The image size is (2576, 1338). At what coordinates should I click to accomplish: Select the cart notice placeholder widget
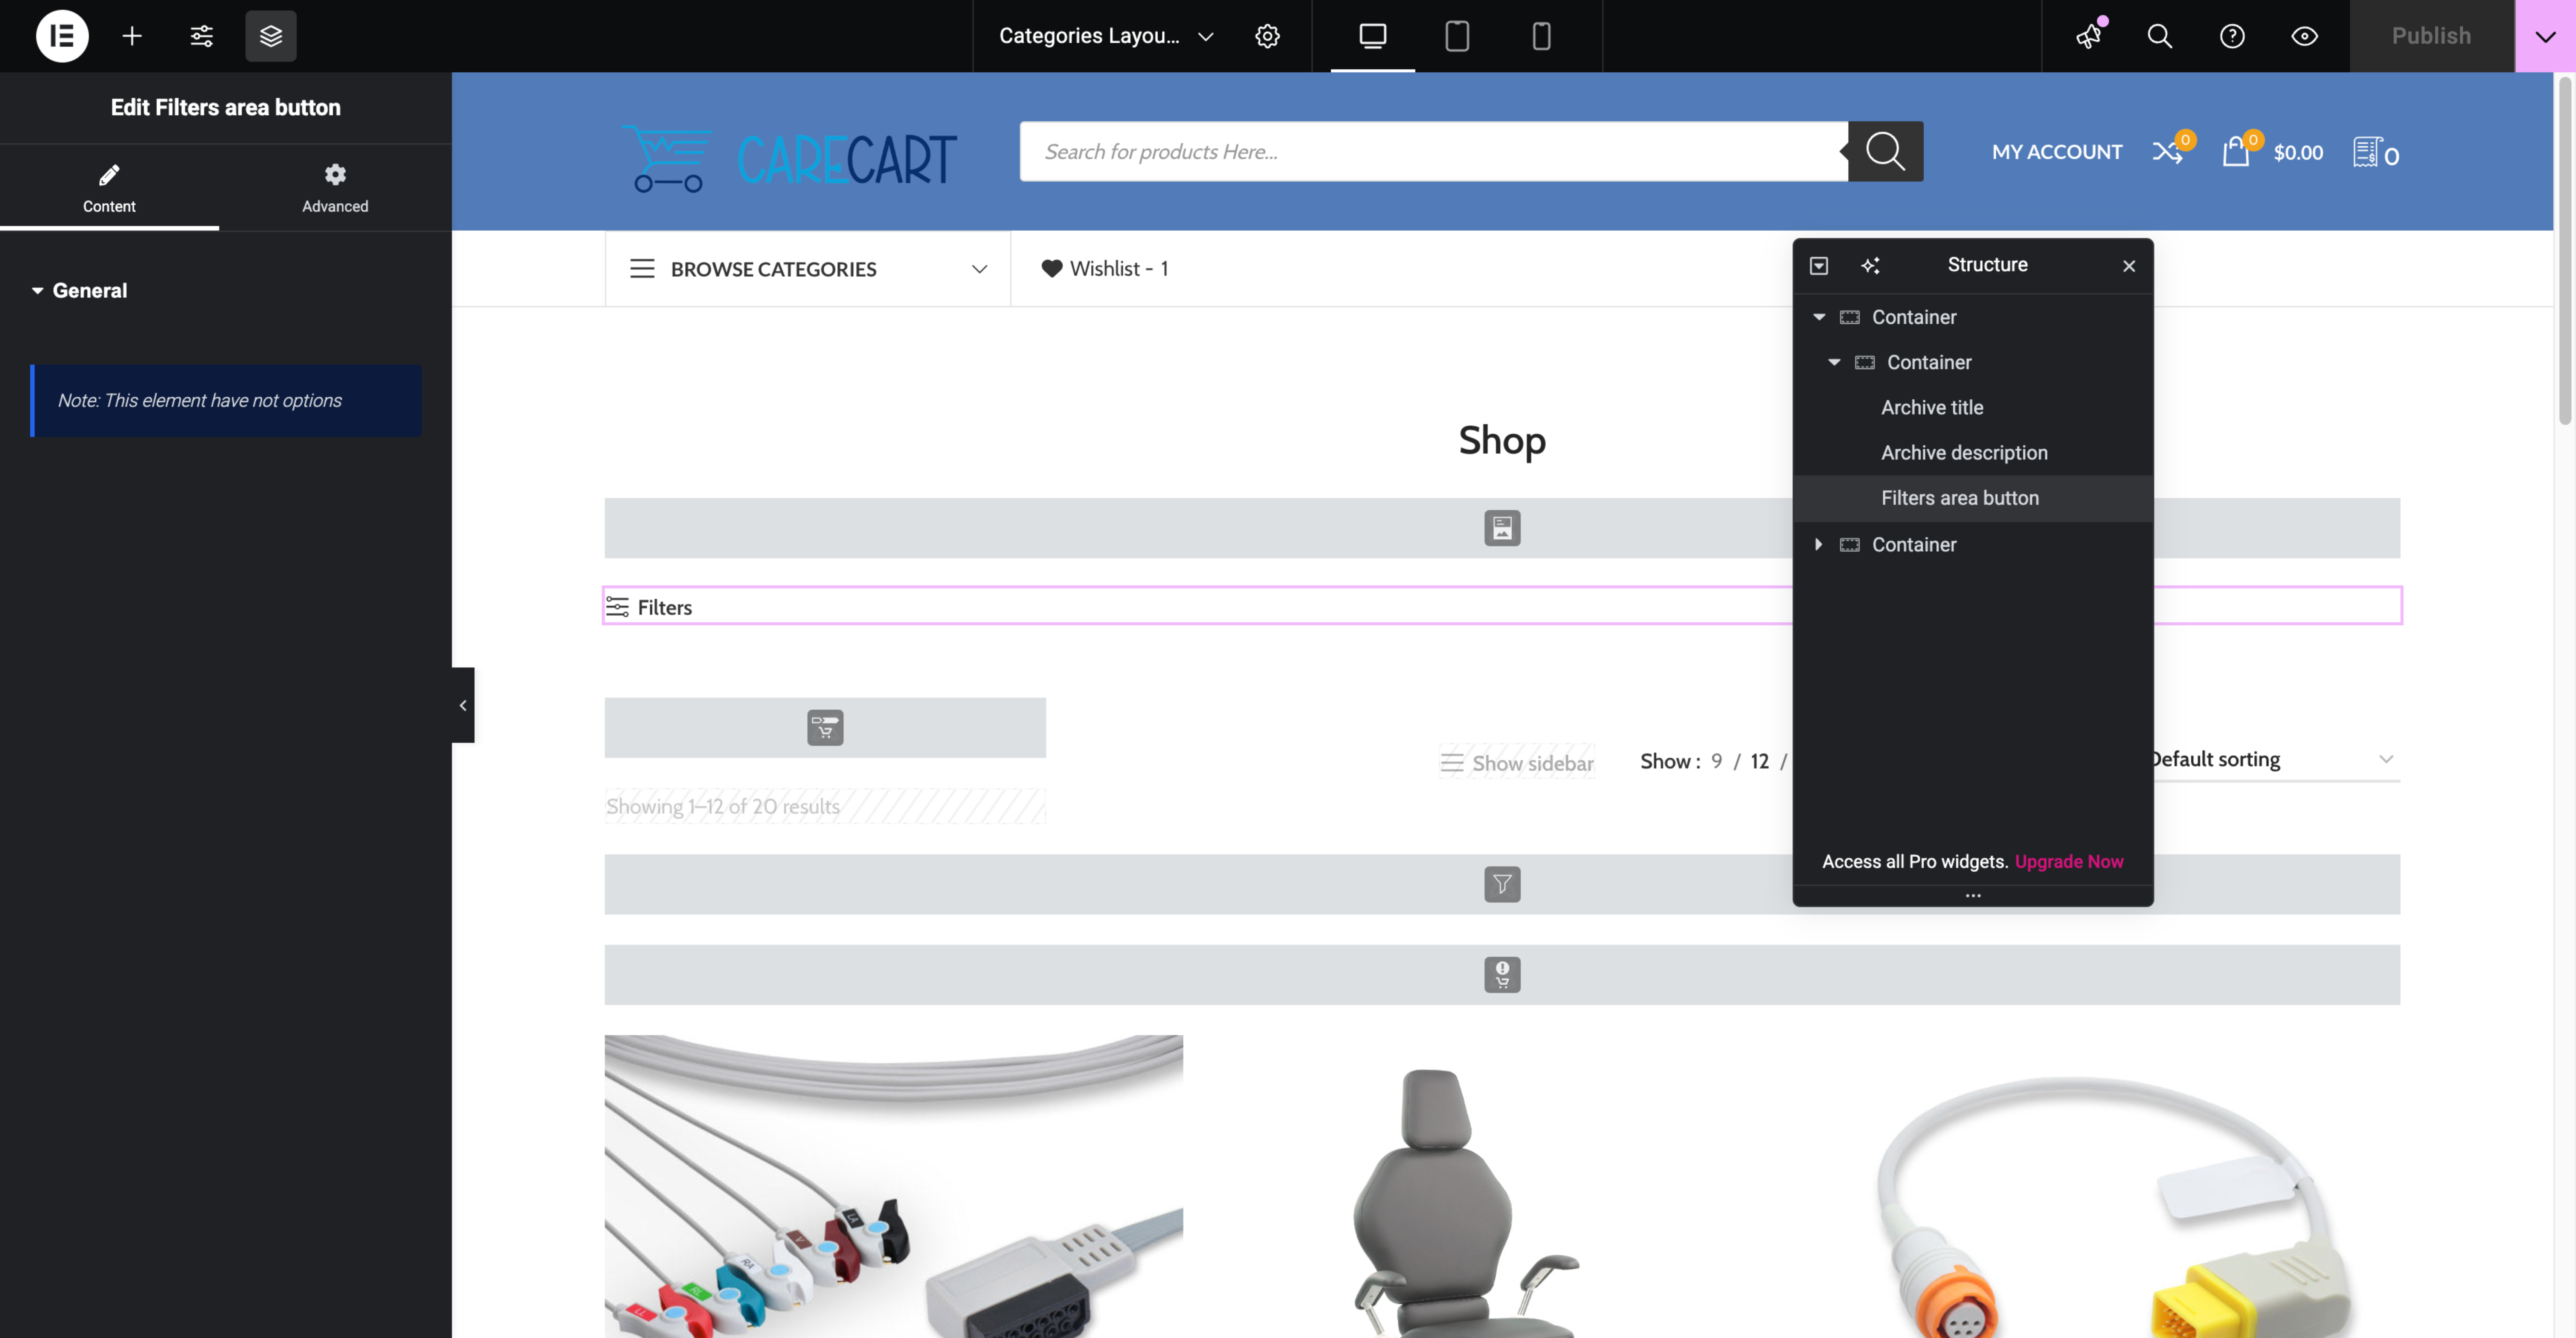pos(1502,974)
